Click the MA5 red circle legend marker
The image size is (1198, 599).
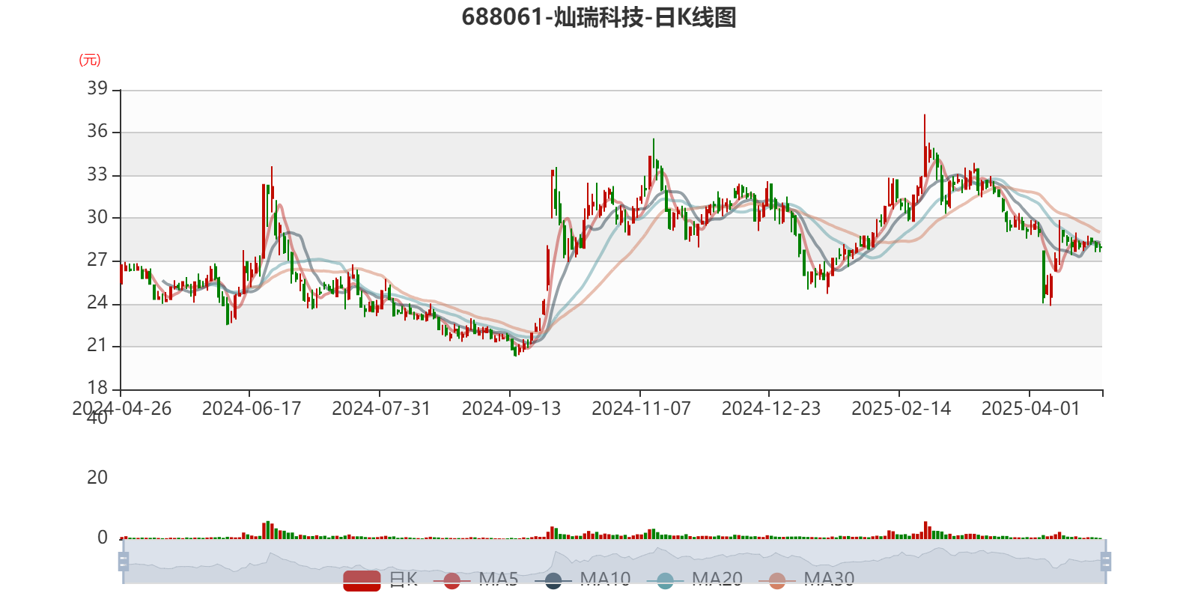(451, 580)
